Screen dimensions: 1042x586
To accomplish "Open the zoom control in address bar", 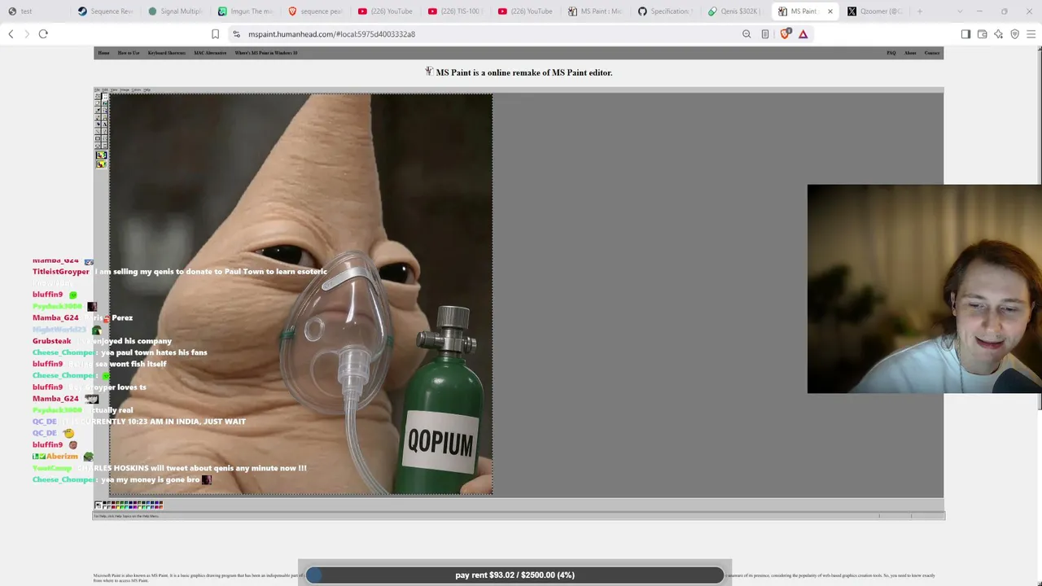I will pos(746,34).
